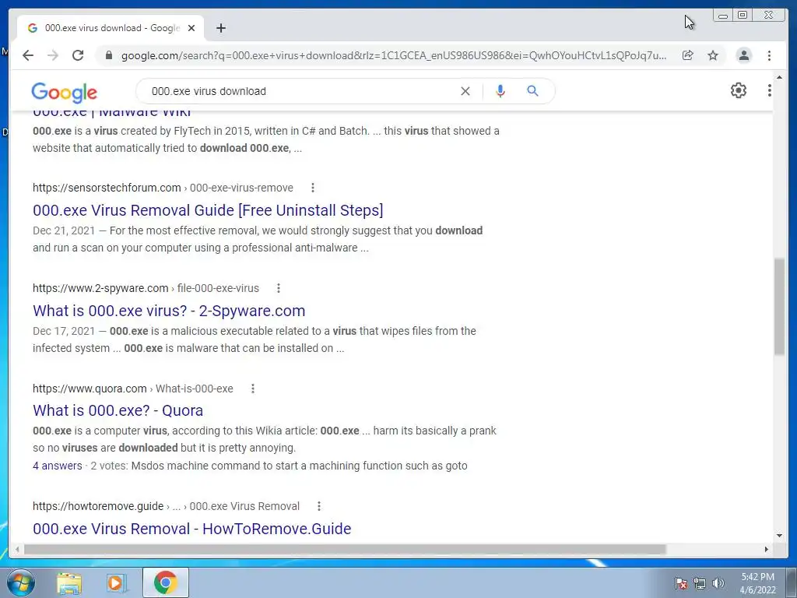Open the Chrome profile avatar menu

click(743, 55)
